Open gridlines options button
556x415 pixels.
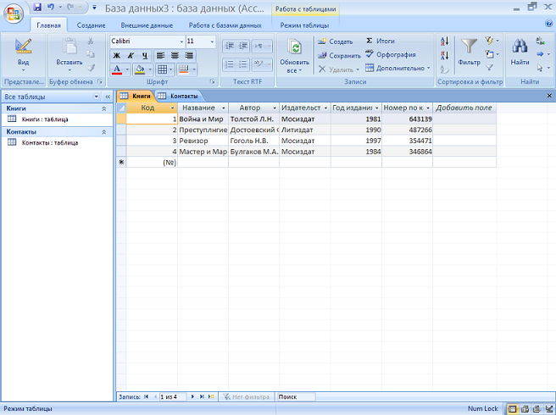click(162, 69)
